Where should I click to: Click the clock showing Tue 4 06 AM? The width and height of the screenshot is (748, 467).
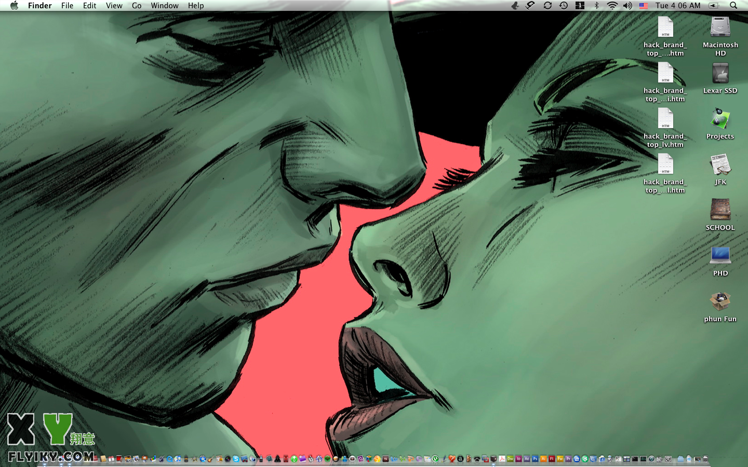click(x=678, y=5)
